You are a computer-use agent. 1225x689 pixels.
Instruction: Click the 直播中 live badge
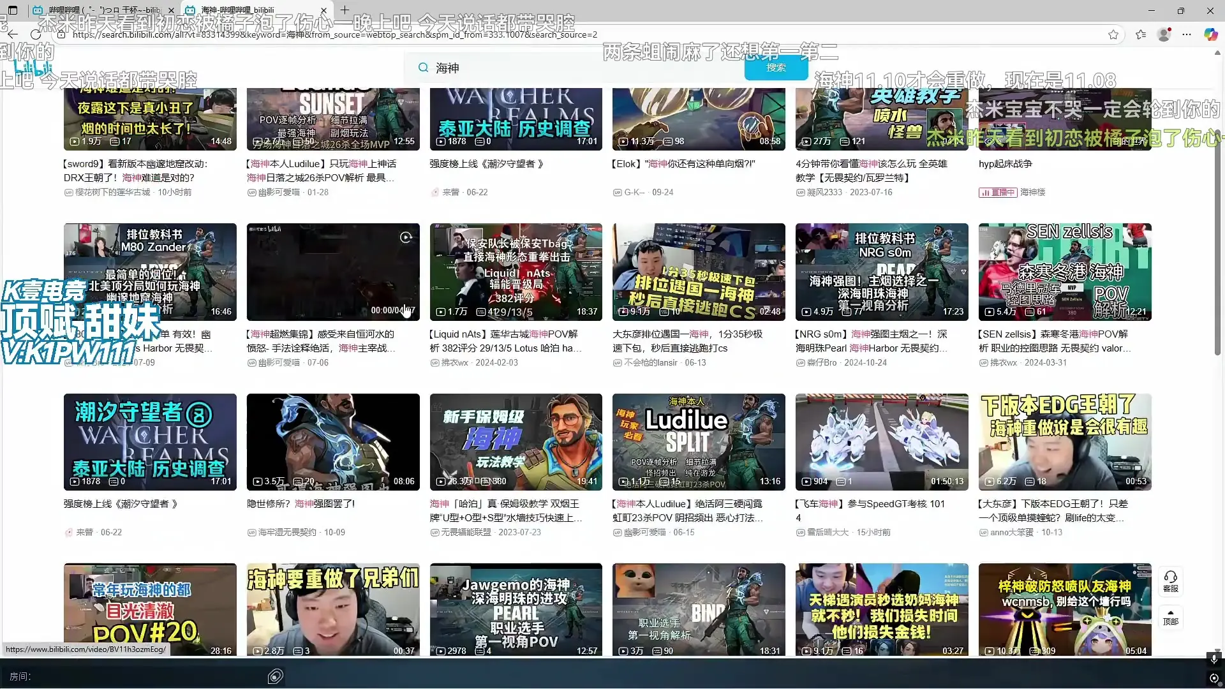tap(998, 192)
